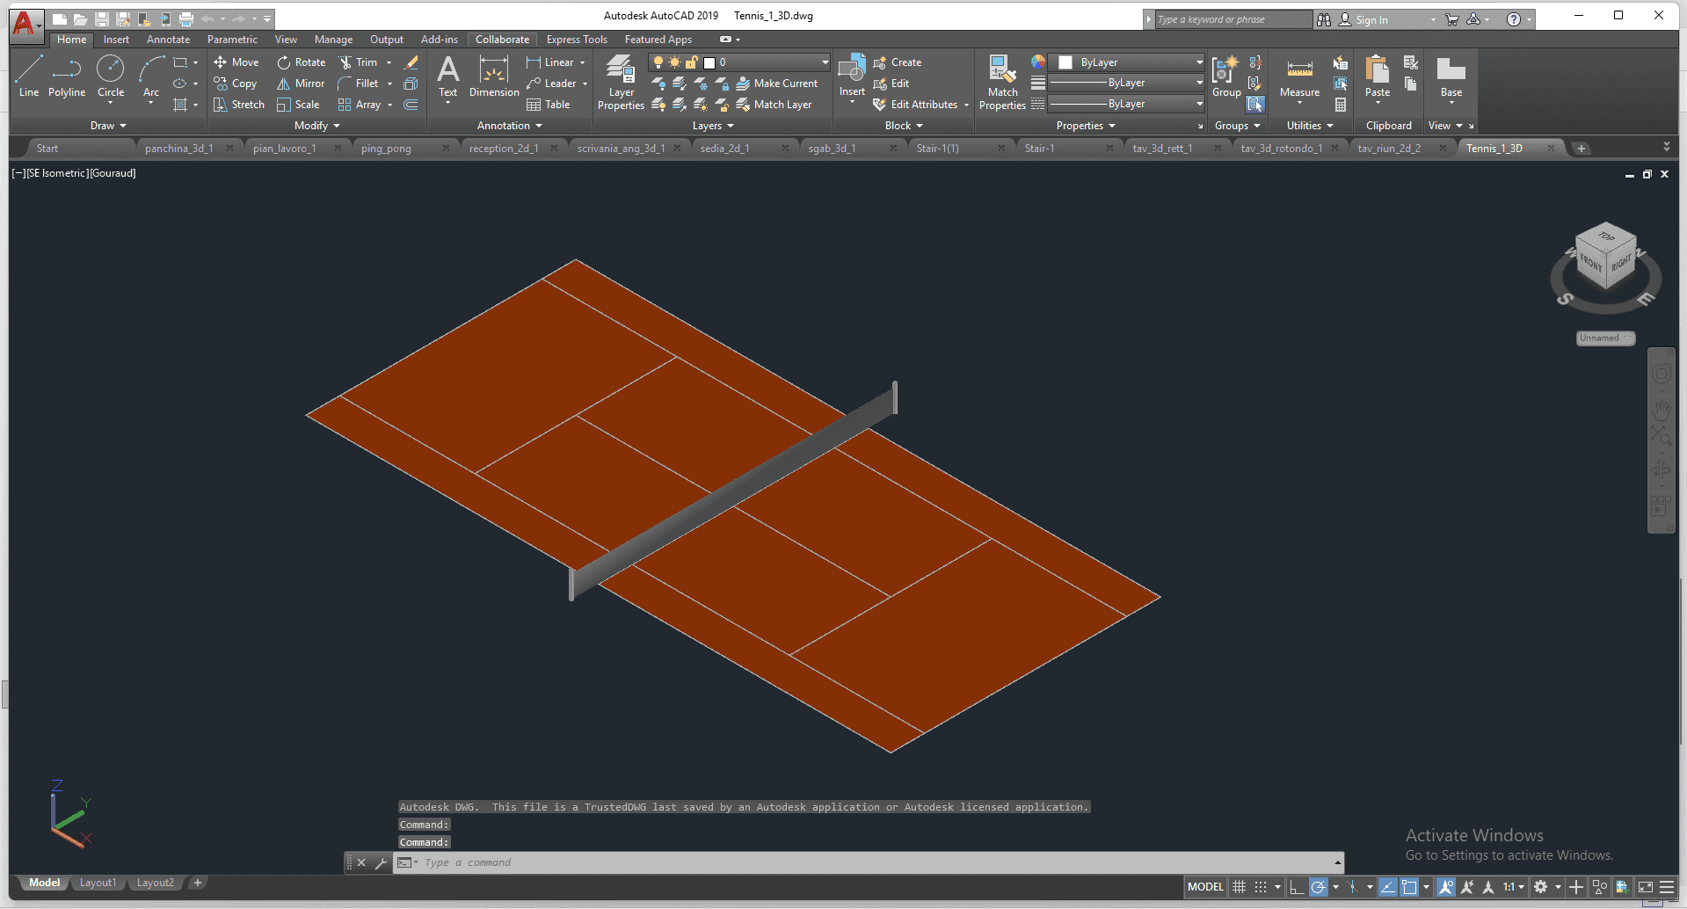Viewport: 1687px width, 909px height.
Task: Toggle object snap in the status bar
Action: (x=1409, y=887)
